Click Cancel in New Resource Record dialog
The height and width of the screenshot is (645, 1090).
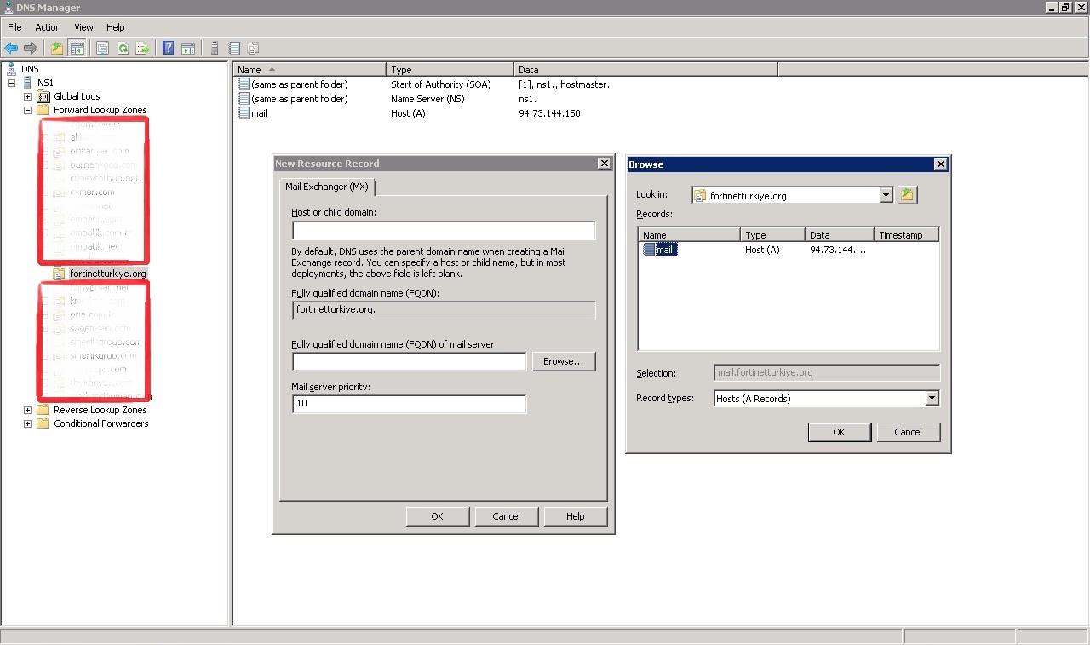tap(506, 515)
